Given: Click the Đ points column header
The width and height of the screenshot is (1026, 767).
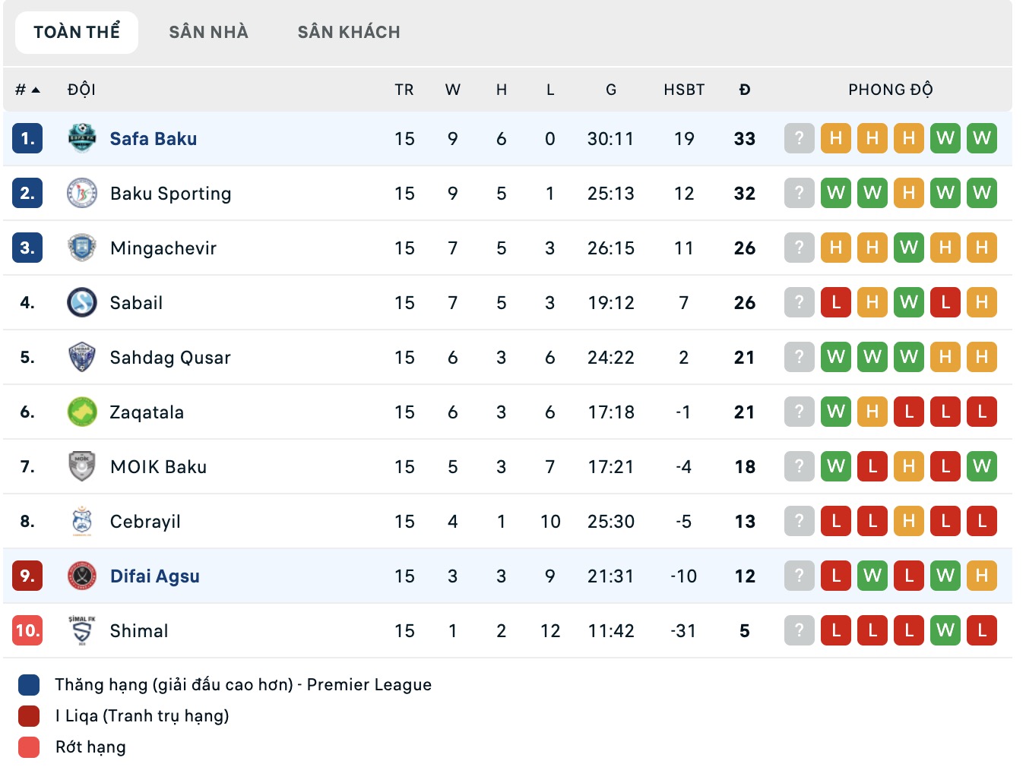Looking at the screenshot, I should tap(745, 90).
